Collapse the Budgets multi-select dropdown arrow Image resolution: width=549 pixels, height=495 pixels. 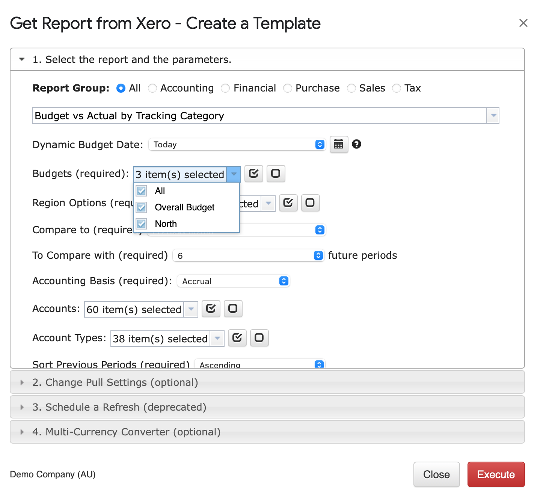234,174
